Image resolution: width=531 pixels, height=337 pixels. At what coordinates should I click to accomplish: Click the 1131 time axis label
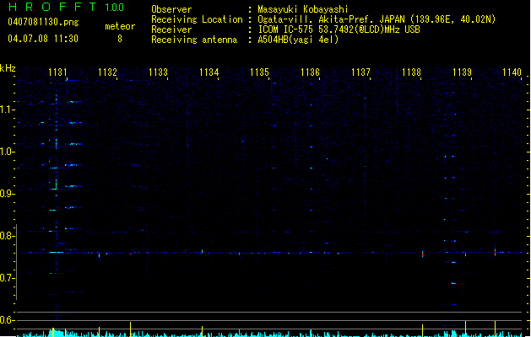[57, 72]
